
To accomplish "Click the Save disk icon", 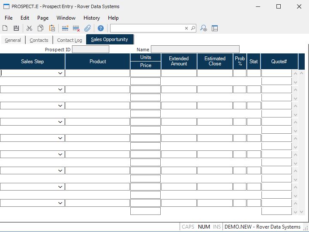I will [x=16, y=28].
